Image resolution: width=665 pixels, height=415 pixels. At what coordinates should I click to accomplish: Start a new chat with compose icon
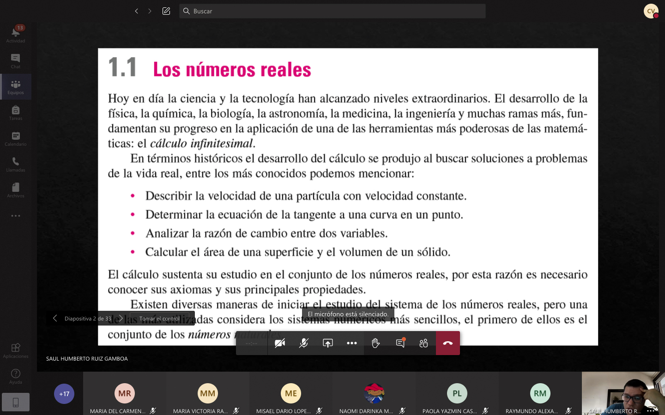click(166, 11)
